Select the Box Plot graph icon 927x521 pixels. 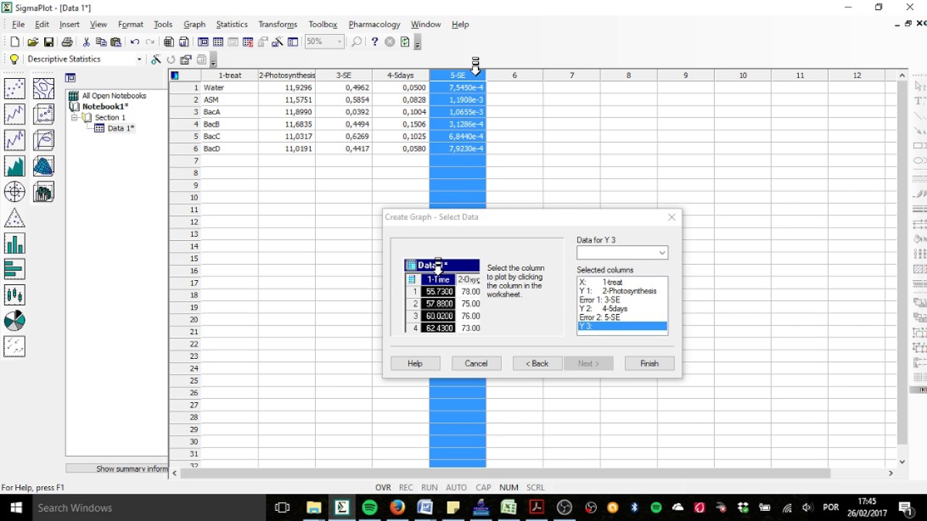(x=14, y=295)
